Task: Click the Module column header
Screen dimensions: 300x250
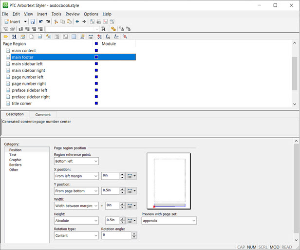Action: (x=118, y=44)
